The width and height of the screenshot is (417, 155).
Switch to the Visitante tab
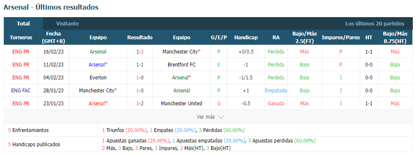click(x=68, y=23)
